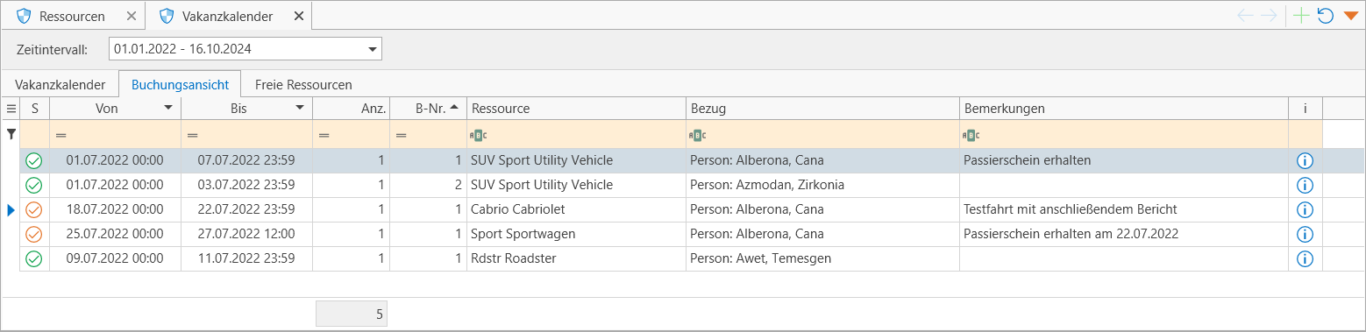Click green status check of Roadster row
1366x332 pixels.
pos(34,258)
